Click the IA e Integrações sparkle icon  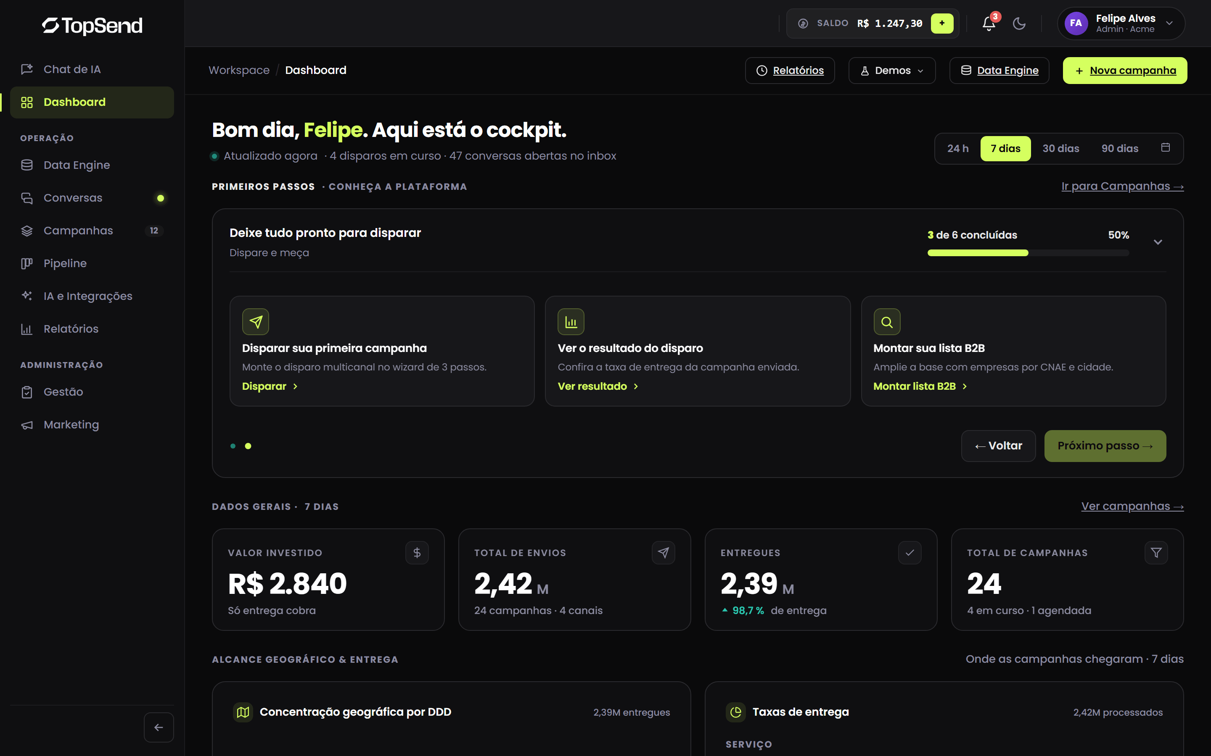click(x=27, y=296)
